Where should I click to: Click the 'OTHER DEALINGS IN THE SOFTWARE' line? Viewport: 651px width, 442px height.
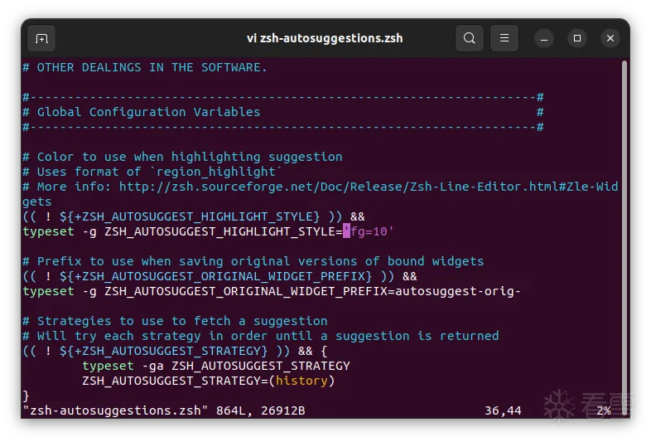point(145,67)
